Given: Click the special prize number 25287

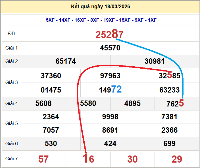Looking at the screenshot, I should [x=109, y=34].
